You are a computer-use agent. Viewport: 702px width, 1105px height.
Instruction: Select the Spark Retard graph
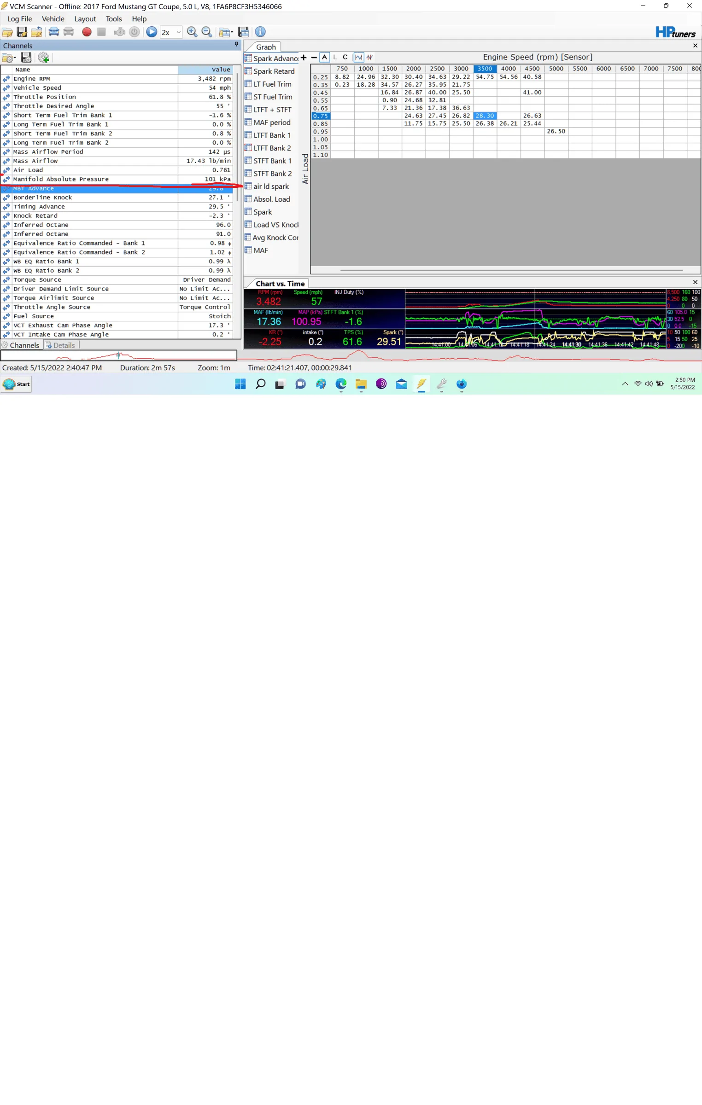(270, 71)
